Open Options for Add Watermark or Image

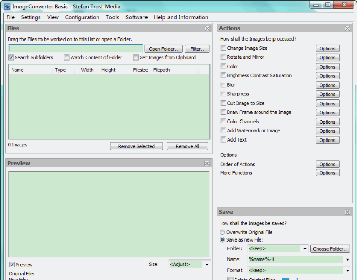click(327, 131)
